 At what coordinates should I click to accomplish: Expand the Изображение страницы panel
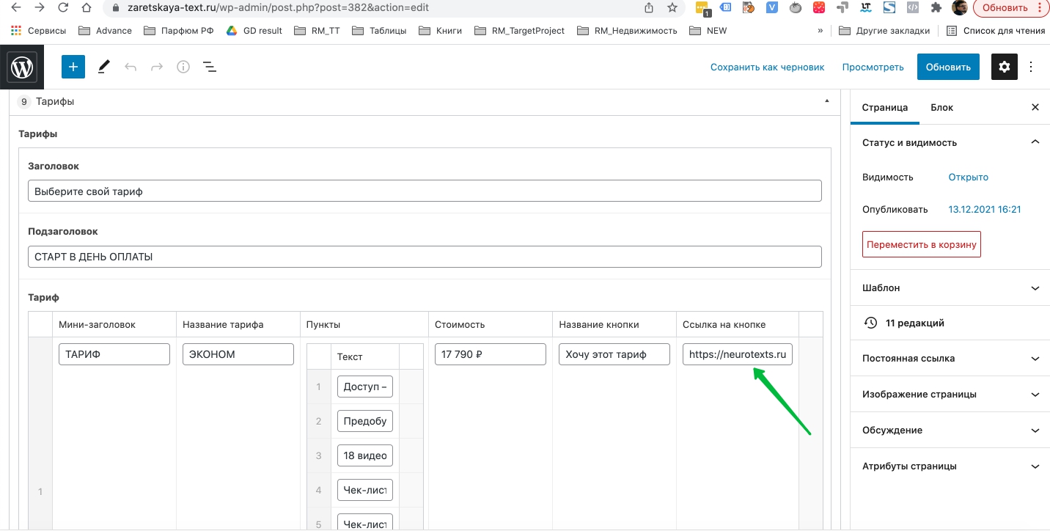point(1035,395)
